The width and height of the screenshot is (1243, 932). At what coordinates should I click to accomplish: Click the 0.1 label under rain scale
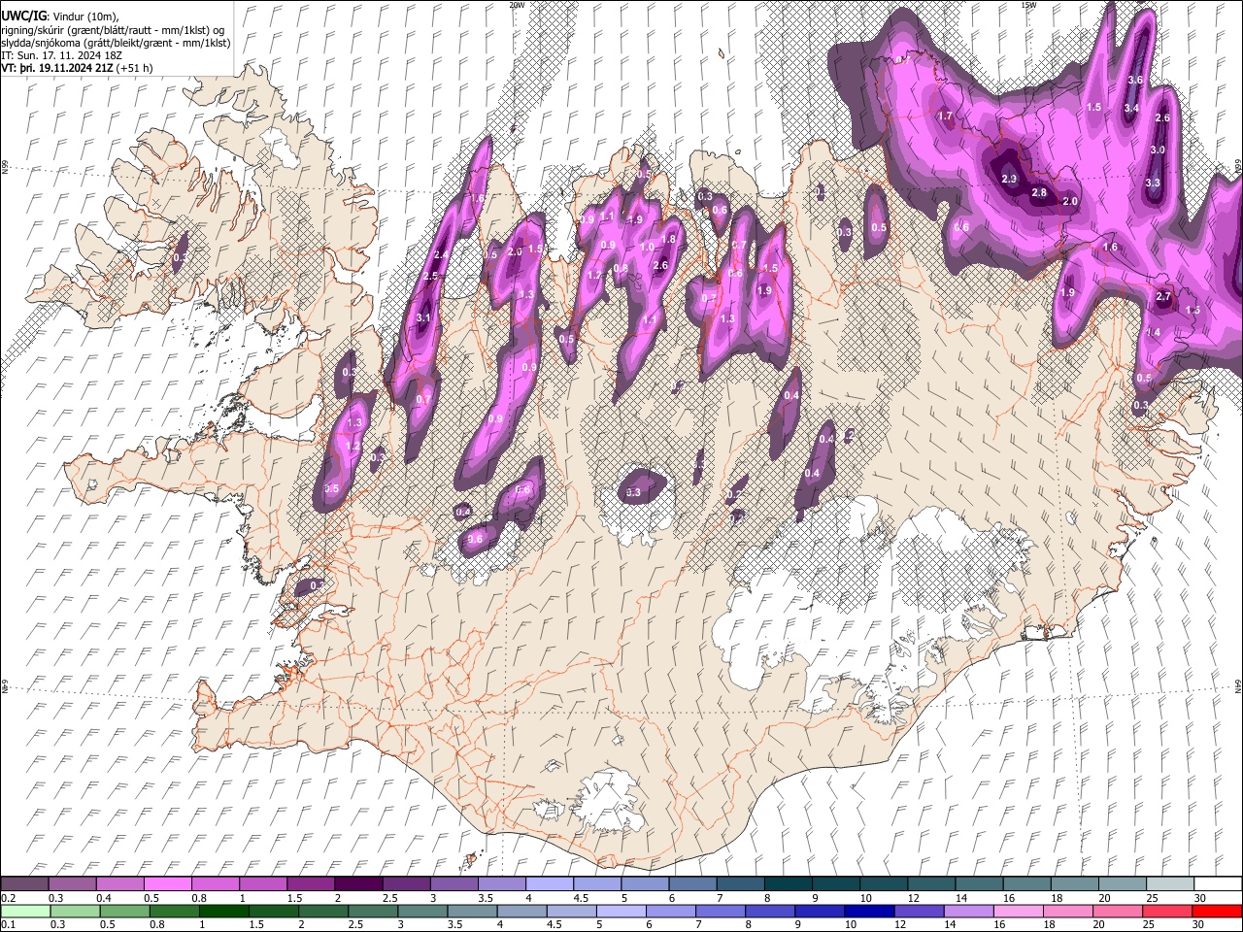pos(9,923)
